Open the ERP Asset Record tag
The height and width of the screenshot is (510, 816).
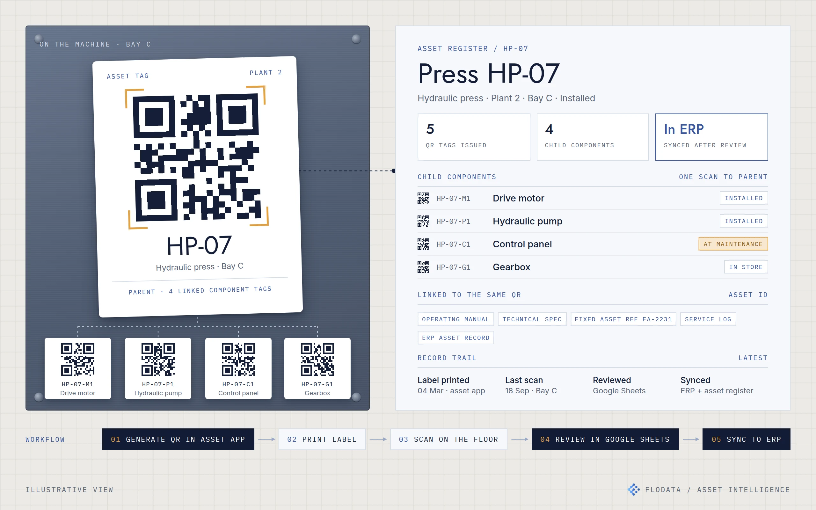tap(455, 338)
